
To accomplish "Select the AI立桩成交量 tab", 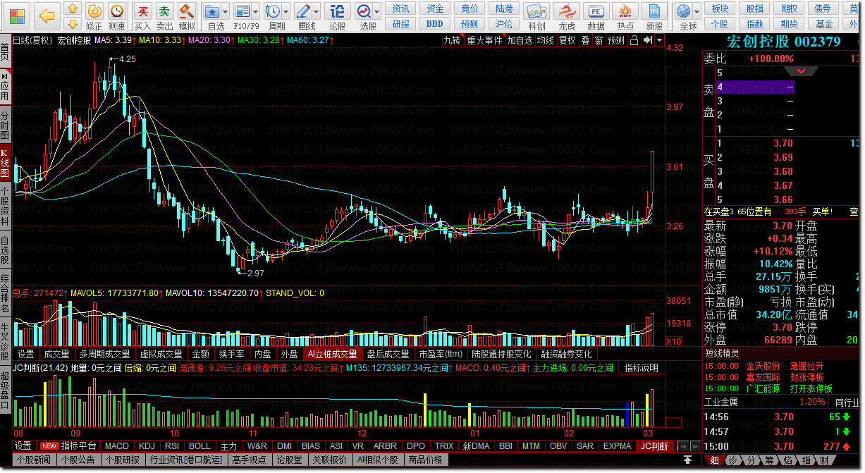I will click(333, 354).
